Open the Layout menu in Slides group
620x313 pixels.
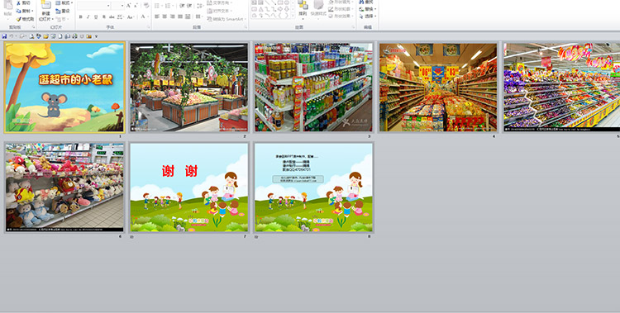point(64,2)
